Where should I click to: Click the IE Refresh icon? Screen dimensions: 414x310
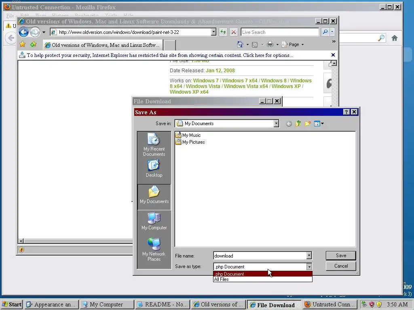tap(223, 32)
